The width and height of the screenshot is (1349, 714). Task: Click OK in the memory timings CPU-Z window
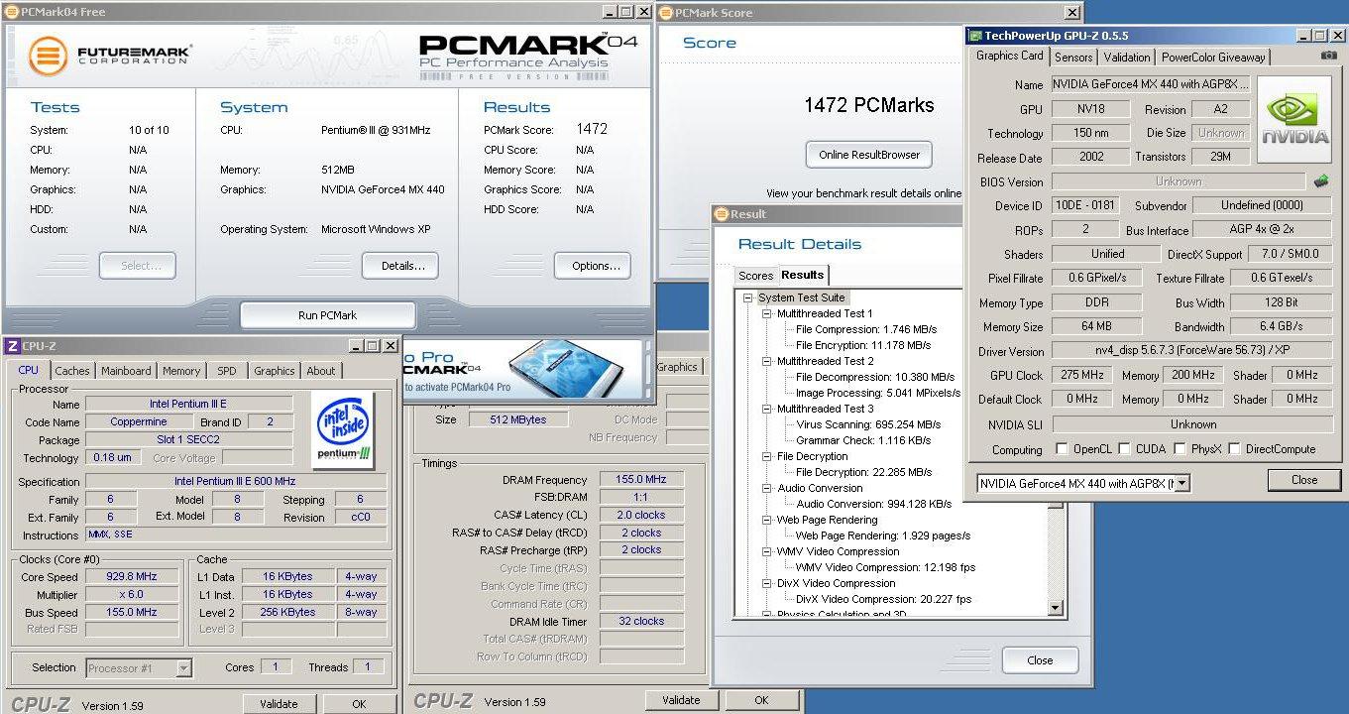coord(761,700)
